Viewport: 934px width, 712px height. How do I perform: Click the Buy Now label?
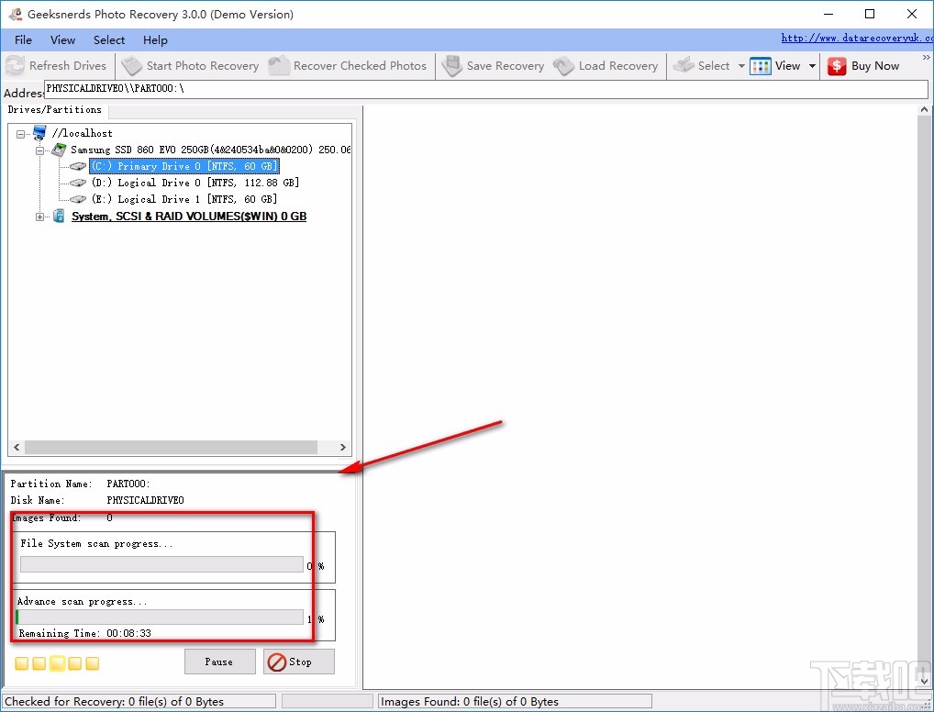(875, 66)
